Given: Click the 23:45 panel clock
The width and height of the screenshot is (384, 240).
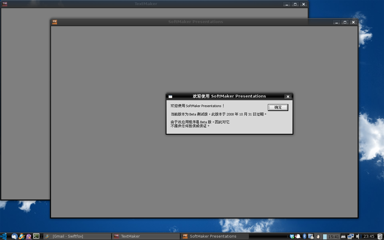Looking at the screenshot, I should tap(369, 236).
